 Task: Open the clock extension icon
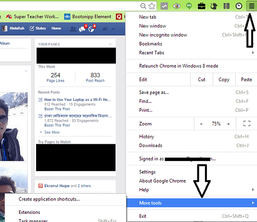tap(239, 6)
